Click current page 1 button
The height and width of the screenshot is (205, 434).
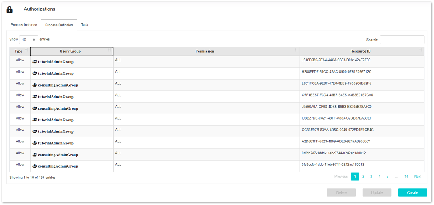[355, 177]
